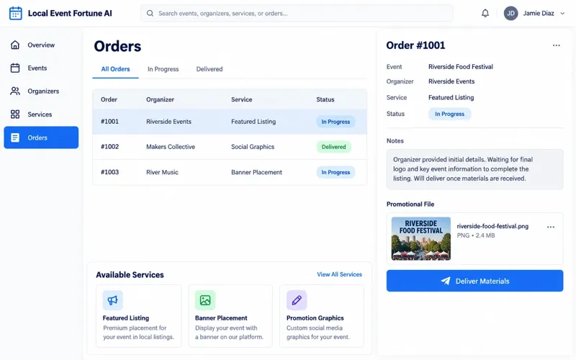Viewport: 576px width, 360px height.
Task: Open Riverside Food Festival image thumbnail
Action: pos(421,238)
